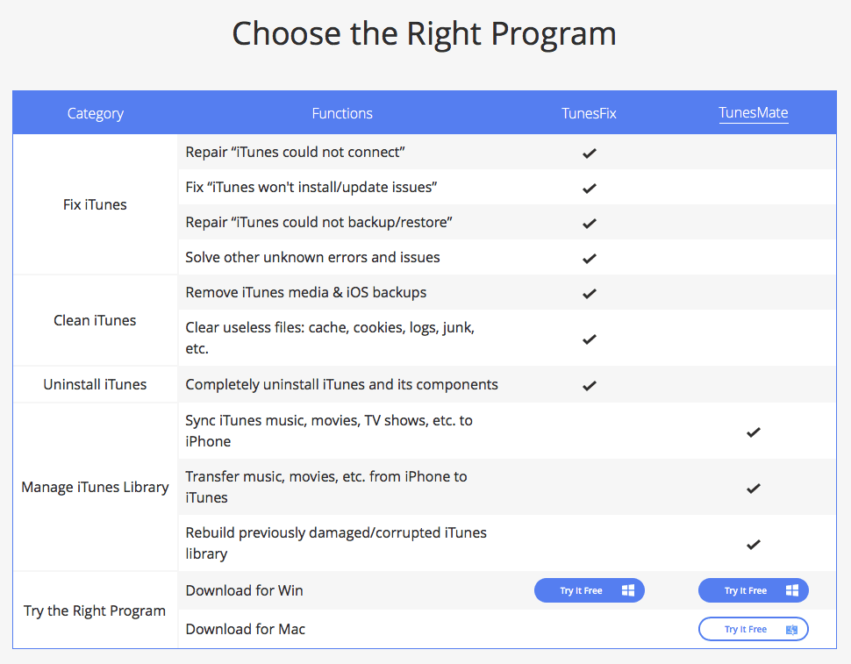851x664 pixels.
Task: Click the checkmark for Sync iTunes music row
Action: pyautogui.click(x=753, y=432)
